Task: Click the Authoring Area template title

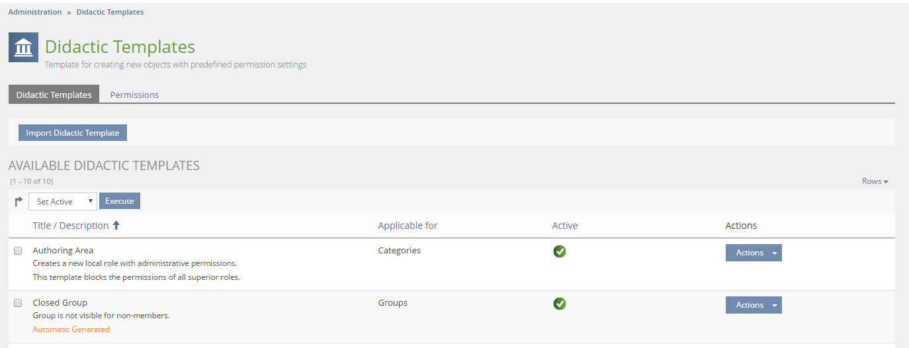Action: click(x=63, y=251)
